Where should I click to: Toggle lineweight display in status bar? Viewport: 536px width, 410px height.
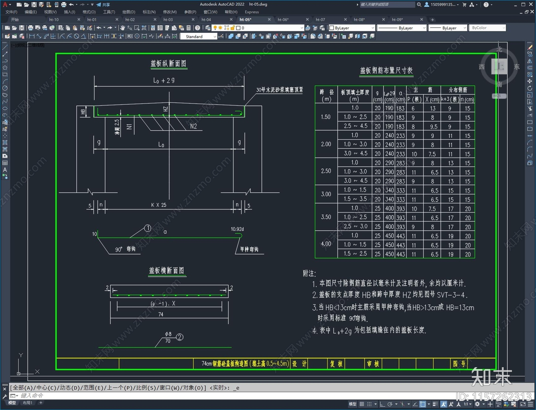(x=435, y=404)
